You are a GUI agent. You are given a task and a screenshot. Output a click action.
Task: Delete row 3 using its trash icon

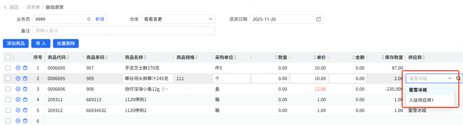[25, 89]
